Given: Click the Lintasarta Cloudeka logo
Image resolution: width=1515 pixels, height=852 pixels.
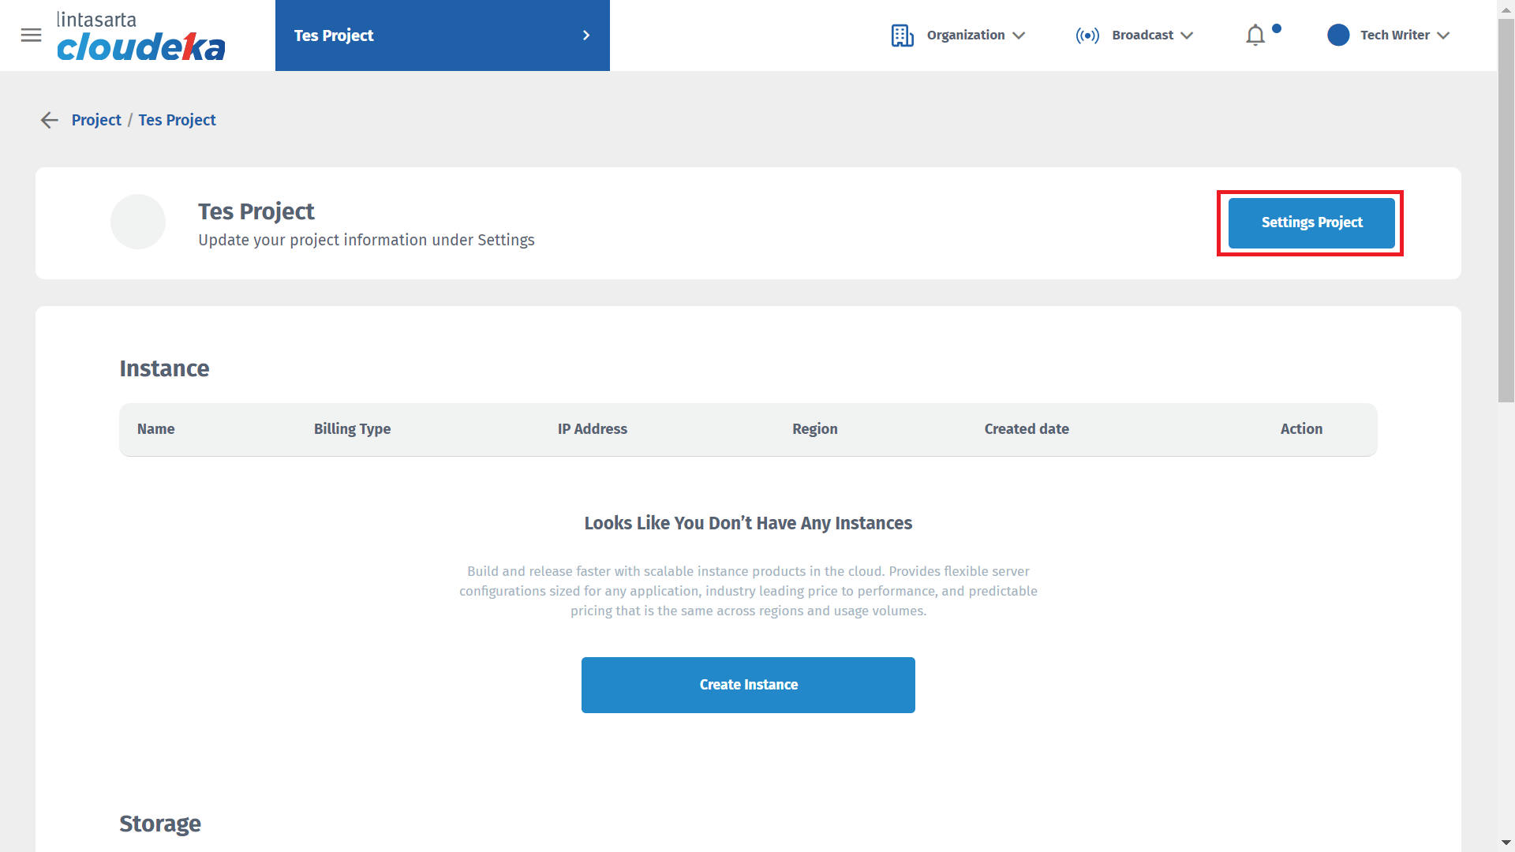Looking at the screenshot, I should pos(140,36).
